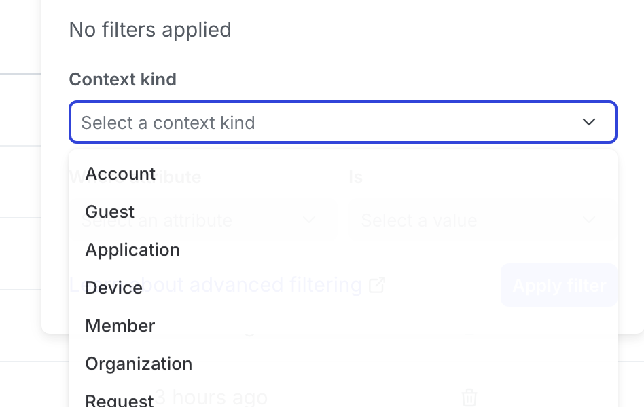Image resolution: width=644 pixels, height=407 pixels.
Task: Open the Select a context kind dropdown
Action: tap(342, 122)
